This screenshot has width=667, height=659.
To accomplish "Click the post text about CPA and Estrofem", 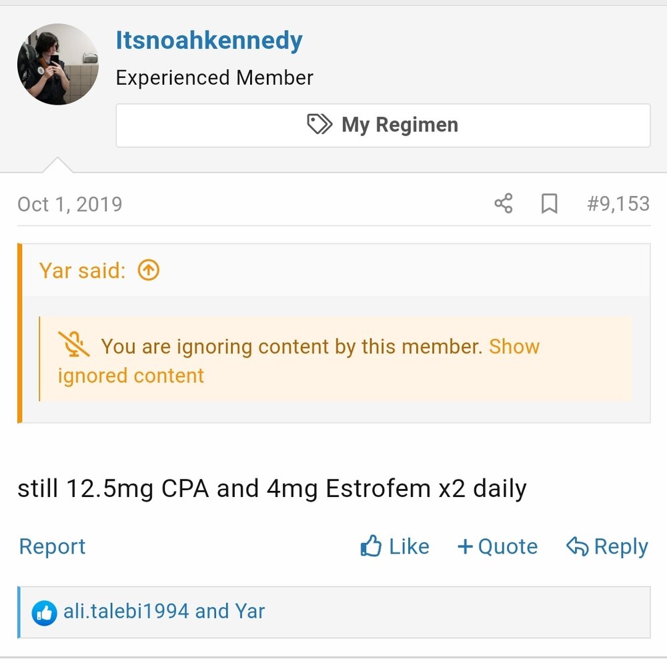I will (x=271, y=489).
